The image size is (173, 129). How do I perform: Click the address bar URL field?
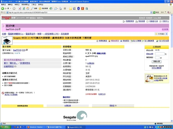(78, 12)
